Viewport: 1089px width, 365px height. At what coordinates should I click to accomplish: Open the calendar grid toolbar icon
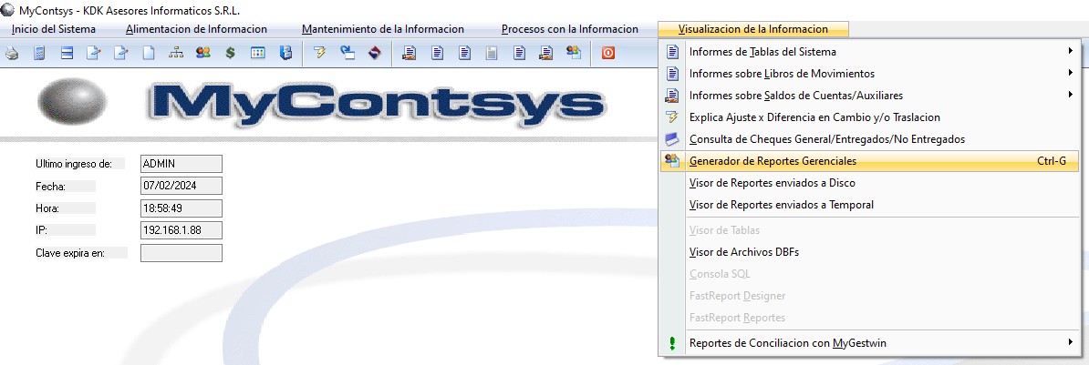tap(258, 53)
